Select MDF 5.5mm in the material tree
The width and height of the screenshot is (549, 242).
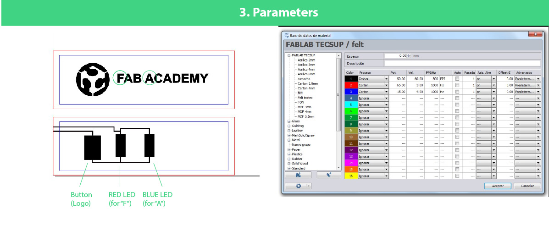306,116
